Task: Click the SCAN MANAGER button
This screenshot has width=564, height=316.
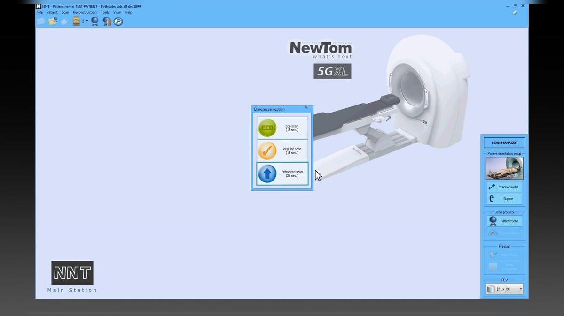Action: 504,143
